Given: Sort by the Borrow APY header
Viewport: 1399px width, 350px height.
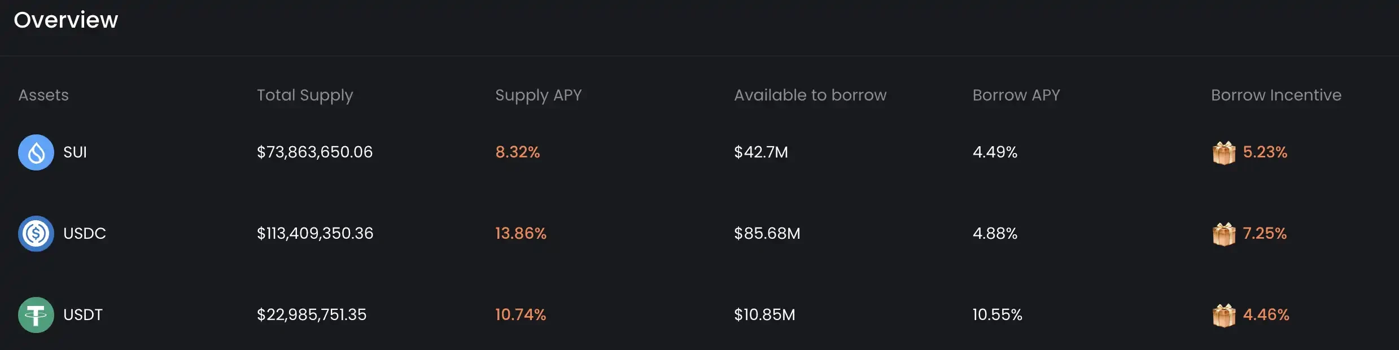Looking at the screenshot, I should [x=1015, y=95].
